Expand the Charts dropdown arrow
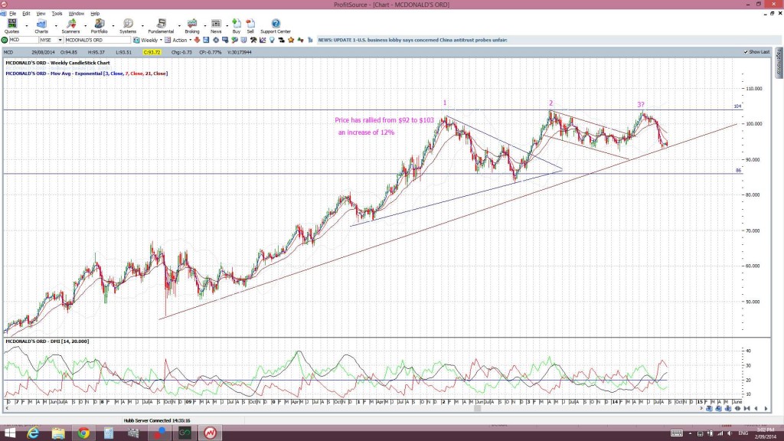 [56, 26]
